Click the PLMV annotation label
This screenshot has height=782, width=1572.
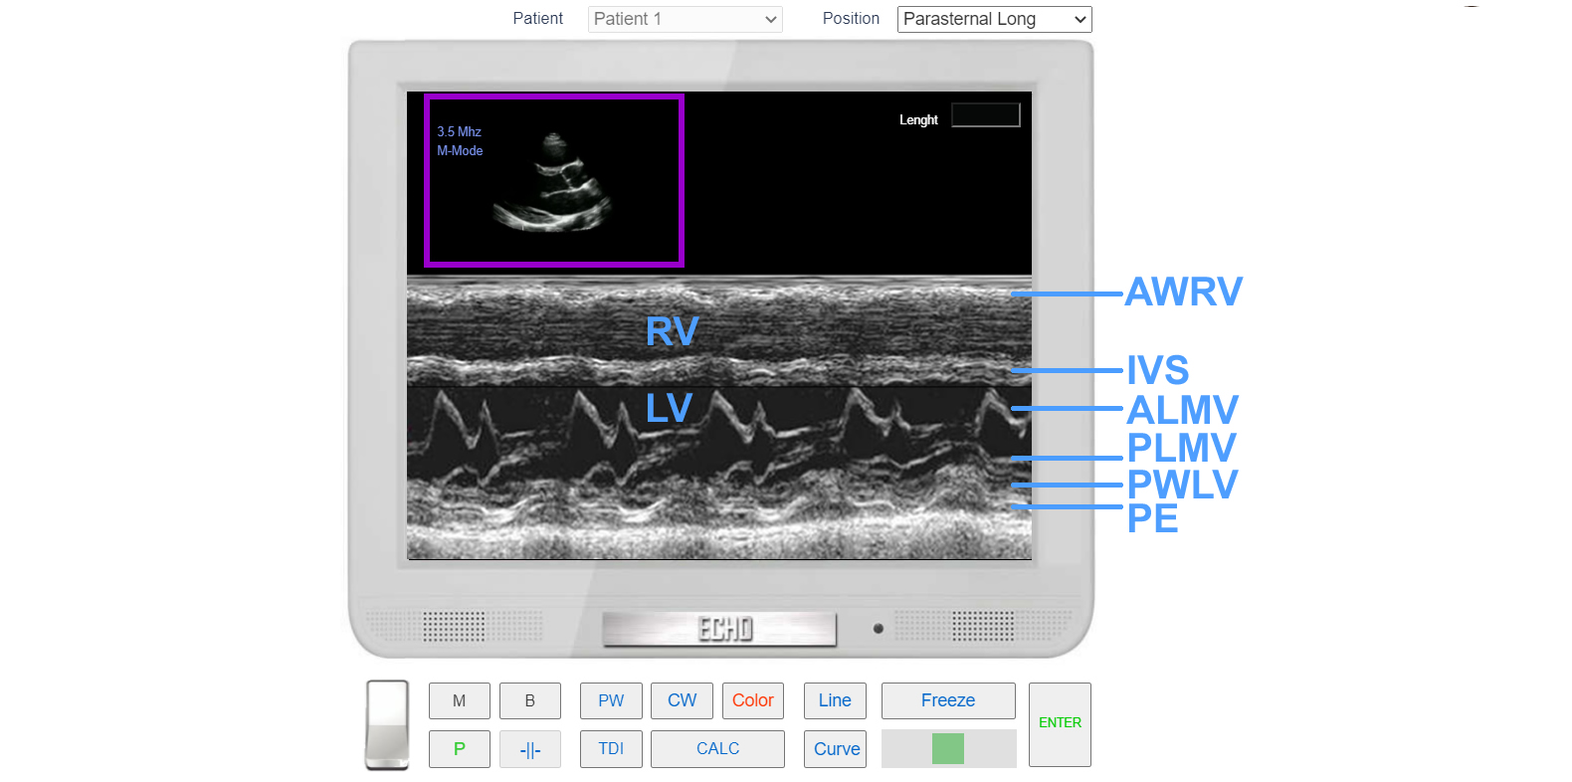coord(1182,448)
